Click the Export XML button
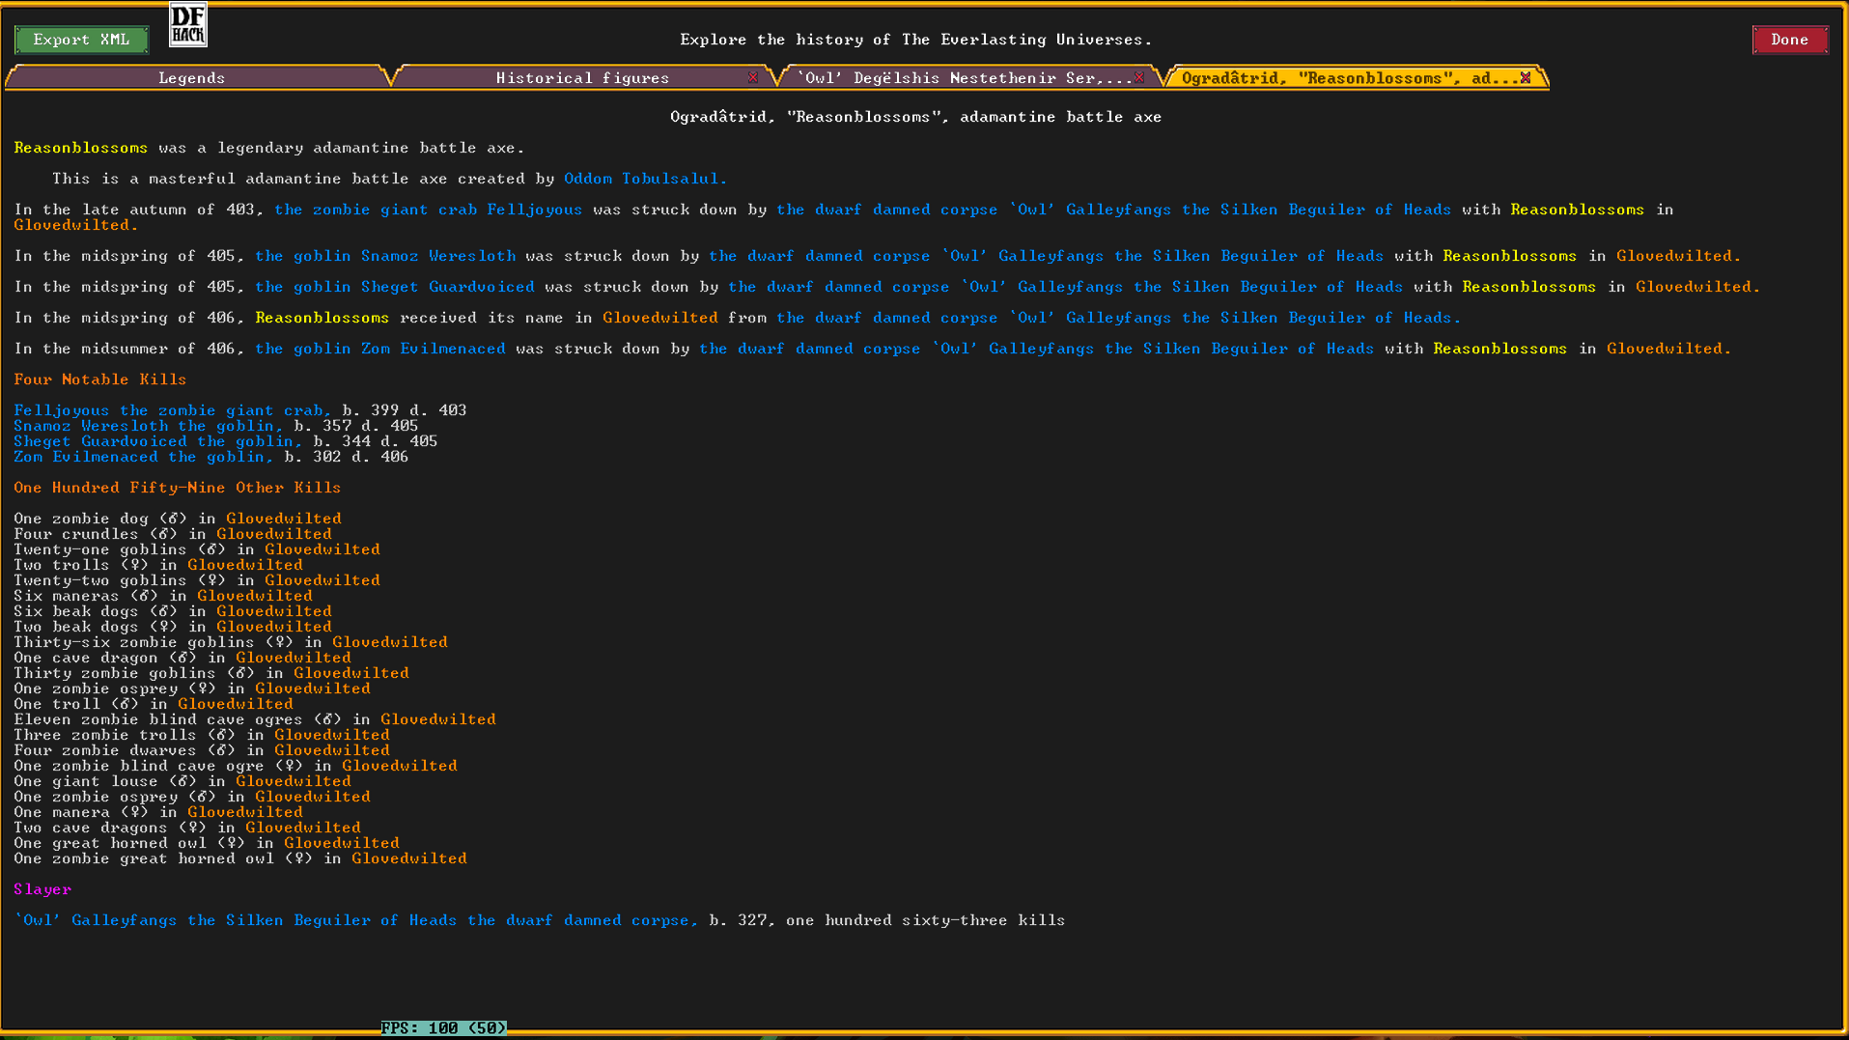Viewport: 1849px width, 1040px height. click(81, 40)
